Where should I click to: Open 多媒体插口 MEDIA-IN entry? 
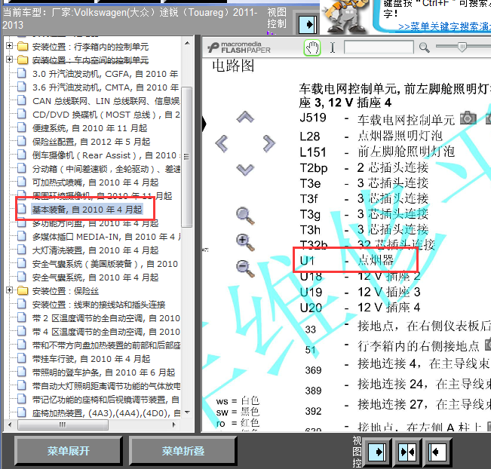[106, 237]
